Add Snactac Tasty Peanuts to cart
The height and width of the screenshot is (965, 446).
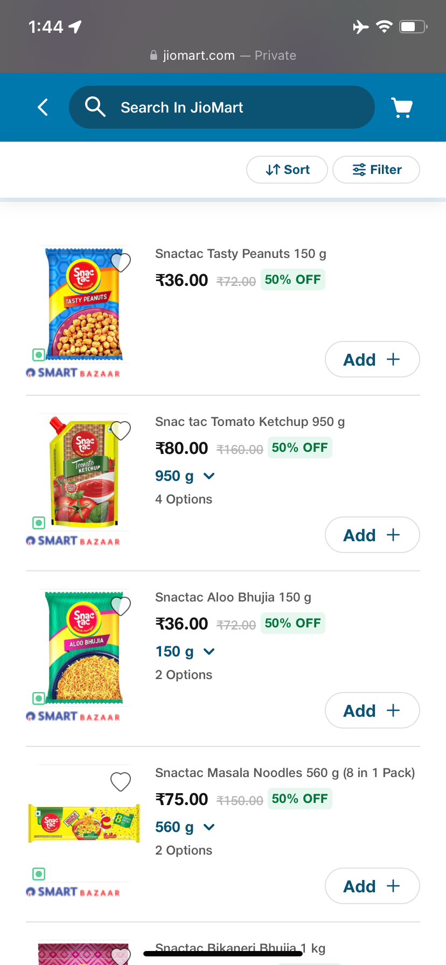(372, 359)
